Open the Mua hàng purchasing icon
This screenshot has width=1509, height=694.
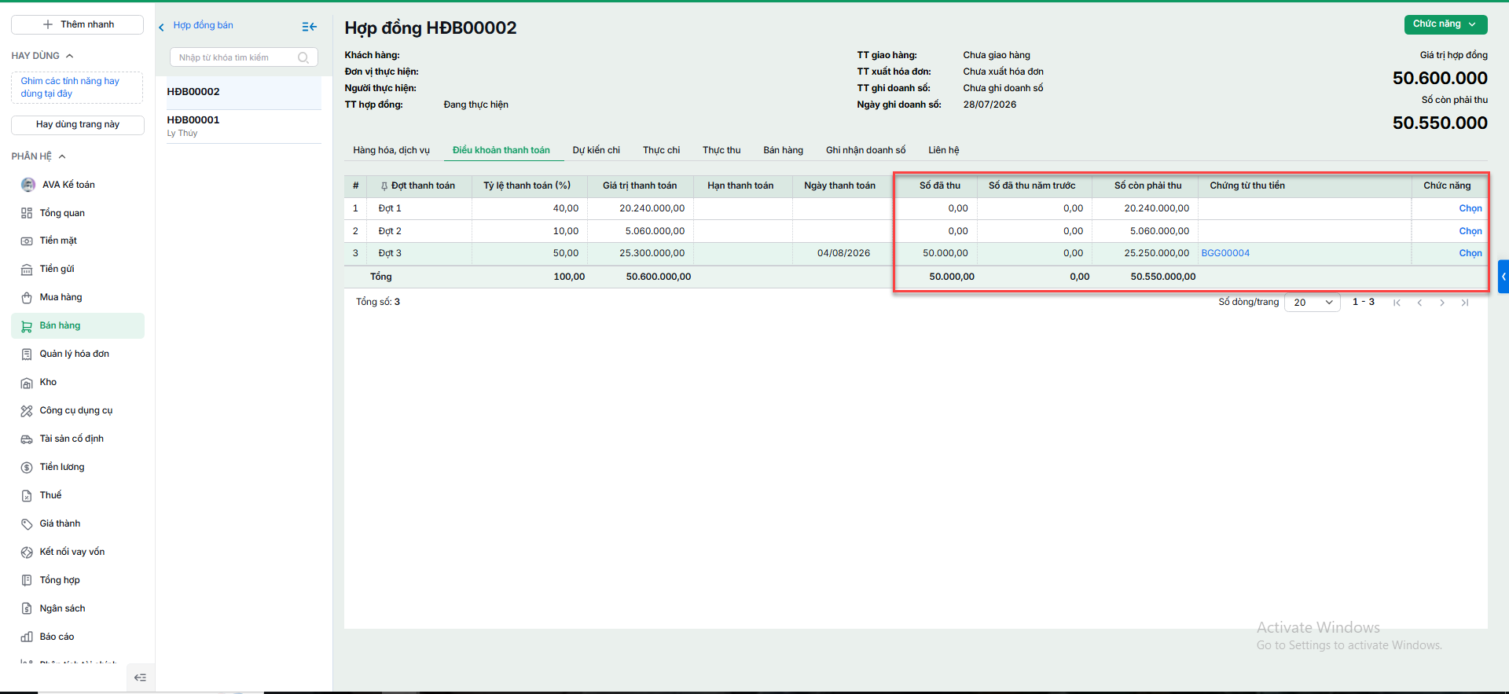(x=27, y=298)
